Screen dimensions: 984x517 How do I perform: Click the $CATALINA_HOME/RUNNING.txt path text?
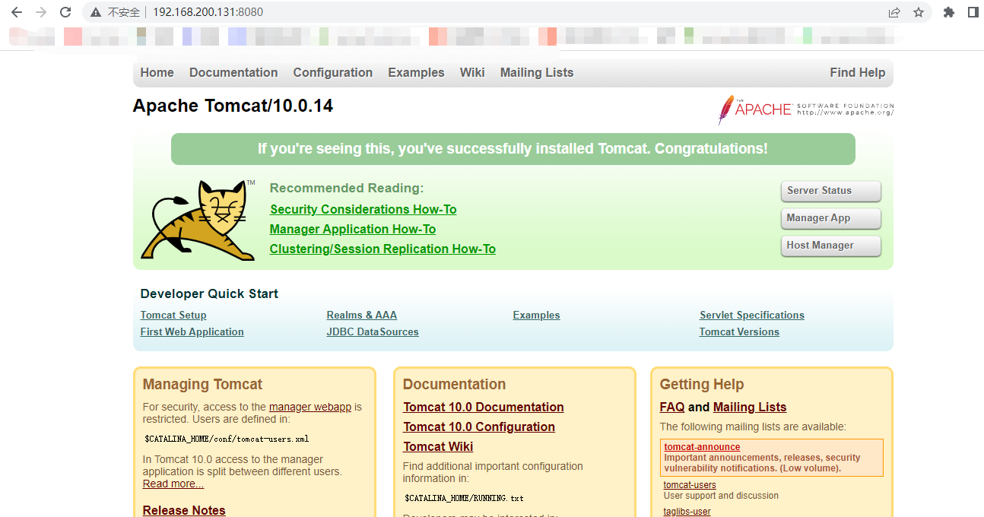coord(464,498)
